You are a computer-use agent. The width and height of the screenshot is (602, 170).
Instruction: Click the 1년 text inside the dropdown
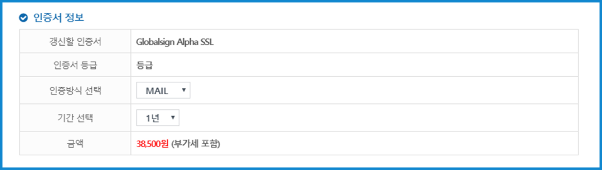pyautogui.click(x=152, y=118)
